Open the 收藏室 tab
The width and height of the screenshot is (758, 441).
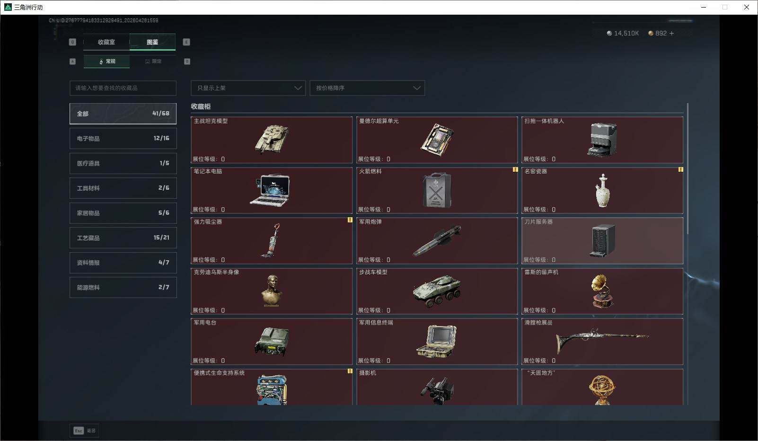pos(106,42)
